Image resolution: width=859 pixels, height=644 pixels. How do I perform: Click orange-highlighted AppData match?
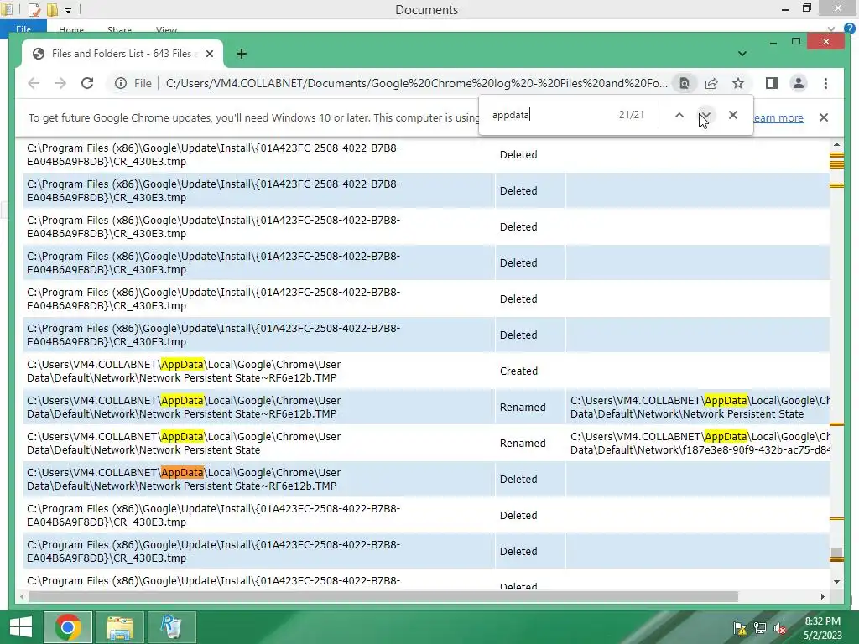click(x=182, y=472)
